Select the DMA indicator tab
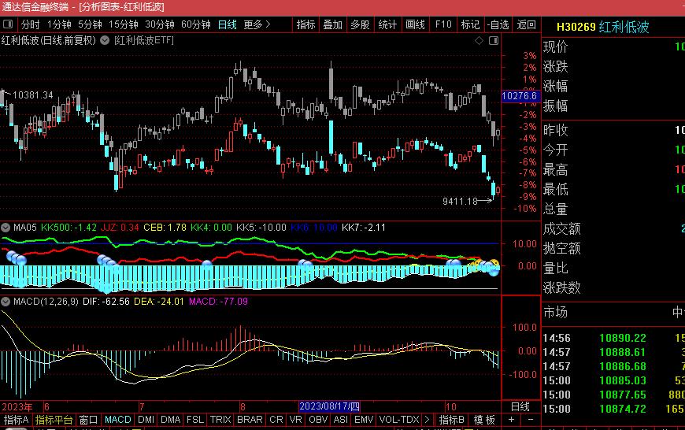Image resolution: width=685 pixels, height=430 pixels. tap(170, 420)
